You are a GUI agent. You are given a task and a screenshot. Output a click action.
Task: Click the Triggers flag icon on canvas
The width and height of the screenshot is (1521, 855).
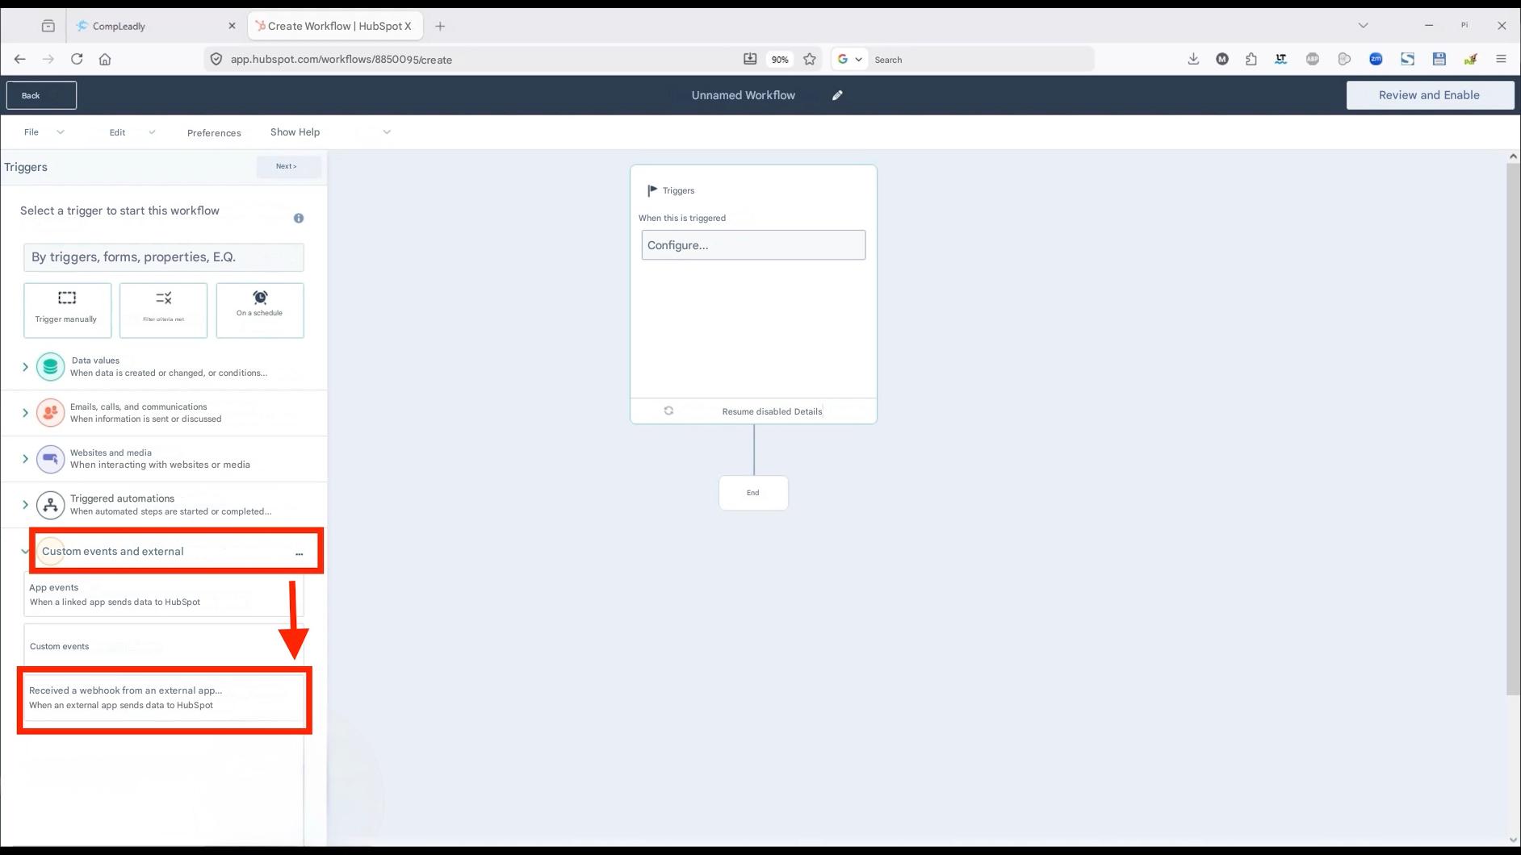coord(652,190)
